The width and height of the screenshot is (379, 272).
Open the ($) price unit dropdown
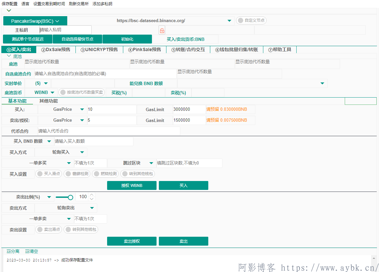pos(46,83)
